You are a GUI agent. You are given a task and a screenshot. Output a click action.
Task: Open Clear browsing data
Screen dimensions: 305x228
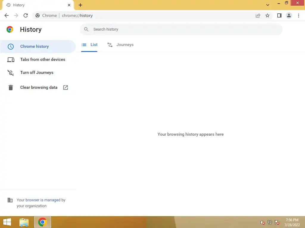point(38,88)
